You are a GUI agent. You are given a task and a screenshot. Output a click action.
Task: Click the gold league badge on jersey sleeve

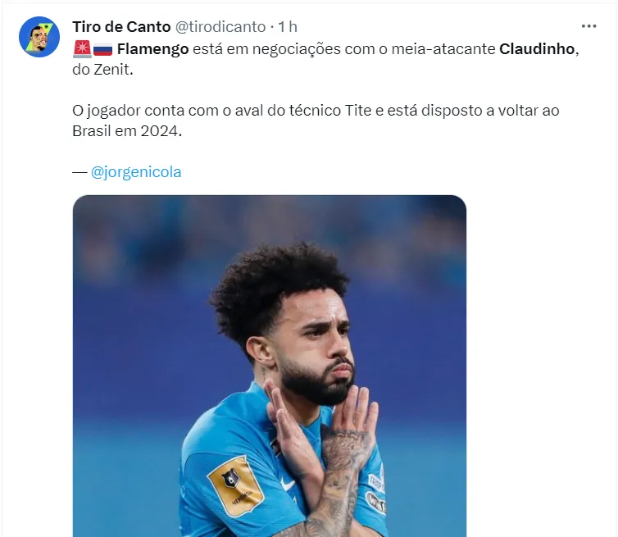[x=236, y=485]
